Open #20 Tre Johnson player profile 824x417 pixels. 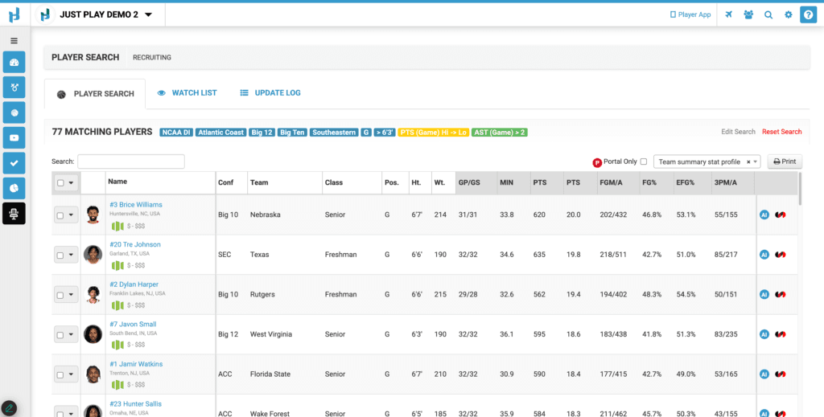click(135, 244)
